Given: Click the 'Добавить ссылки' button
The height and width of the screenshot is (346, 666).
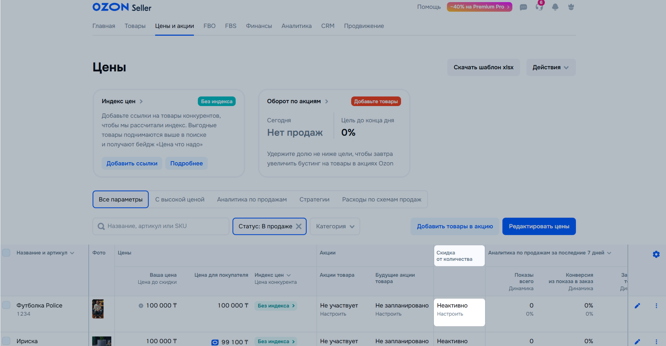Looking at the screenshot, I should (x=132, y=163).
